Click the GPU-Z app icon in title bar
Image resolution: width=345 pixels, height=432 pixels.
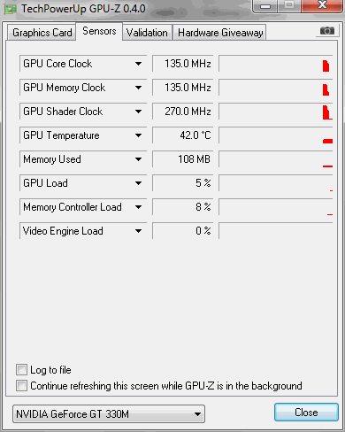[11, 10]
